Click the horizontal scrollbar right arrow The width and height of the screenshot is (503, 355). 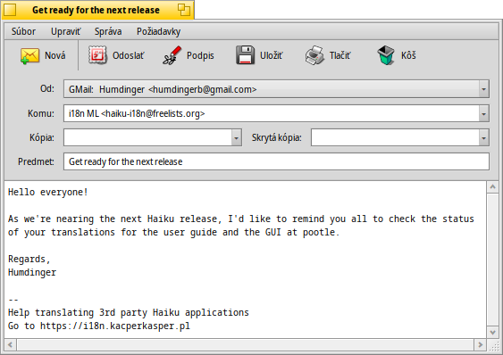pos(481,345)
